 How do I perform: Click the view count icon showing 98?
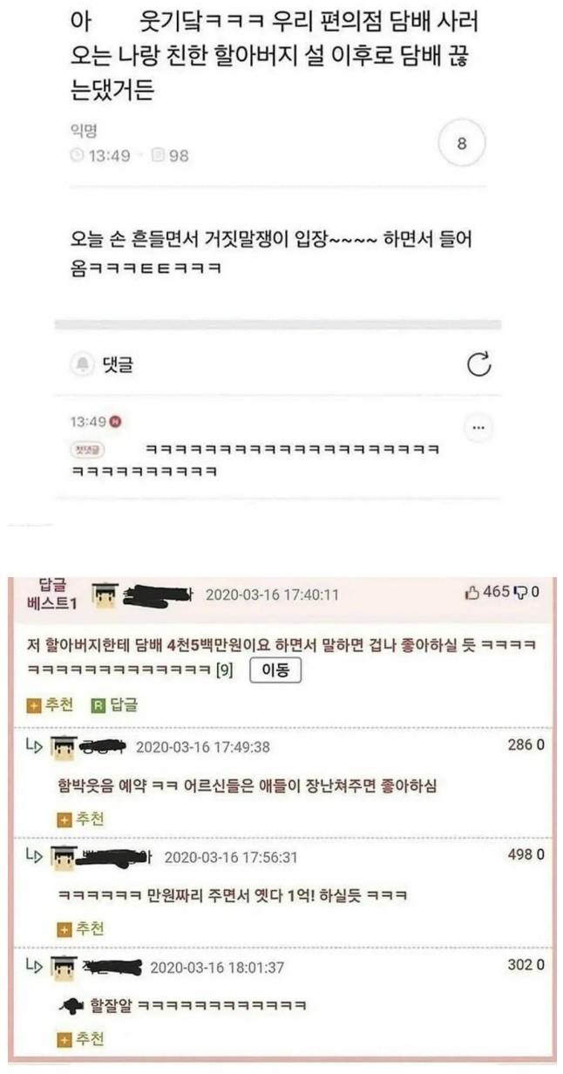click(158, 155)
